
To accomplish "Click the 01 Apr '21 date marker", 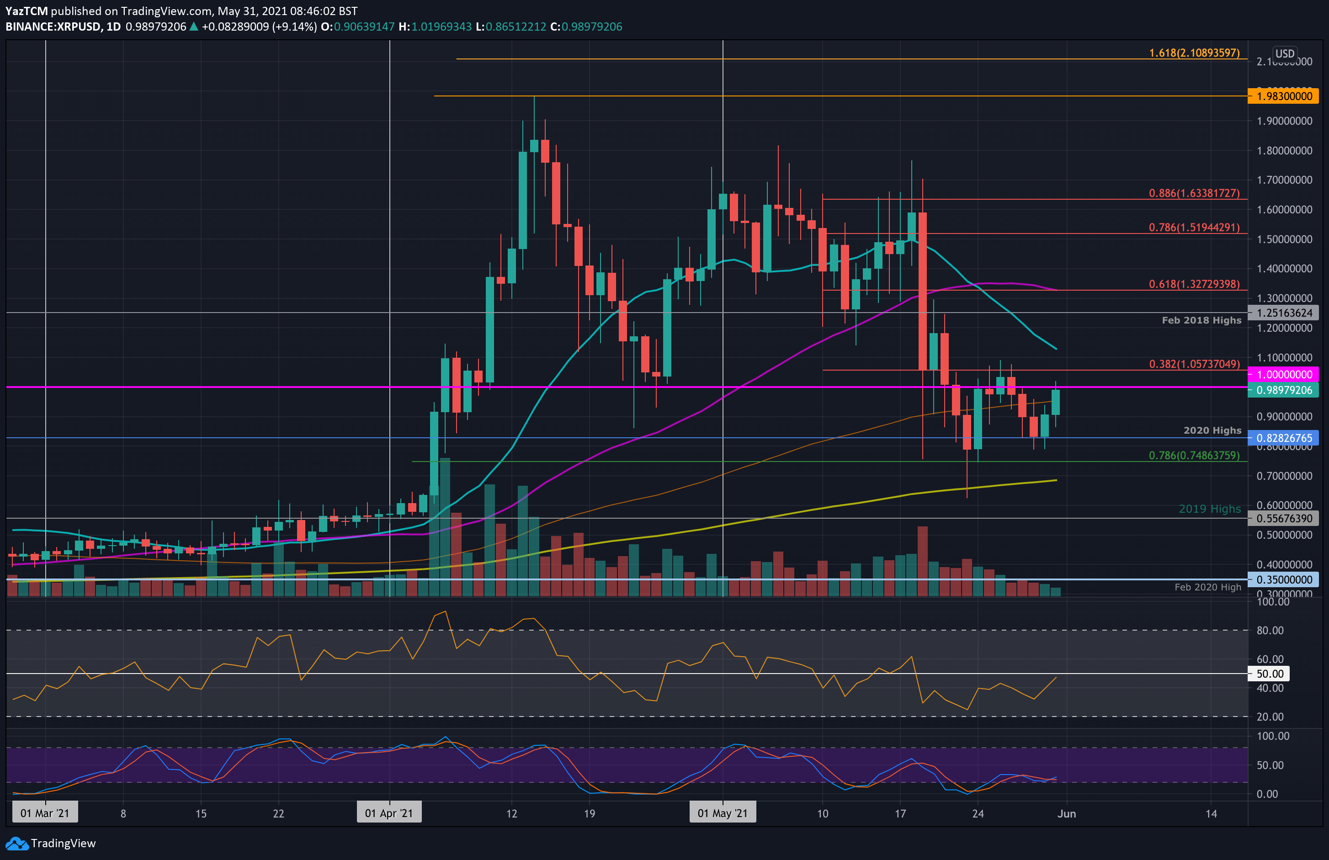I will (389, 813).
